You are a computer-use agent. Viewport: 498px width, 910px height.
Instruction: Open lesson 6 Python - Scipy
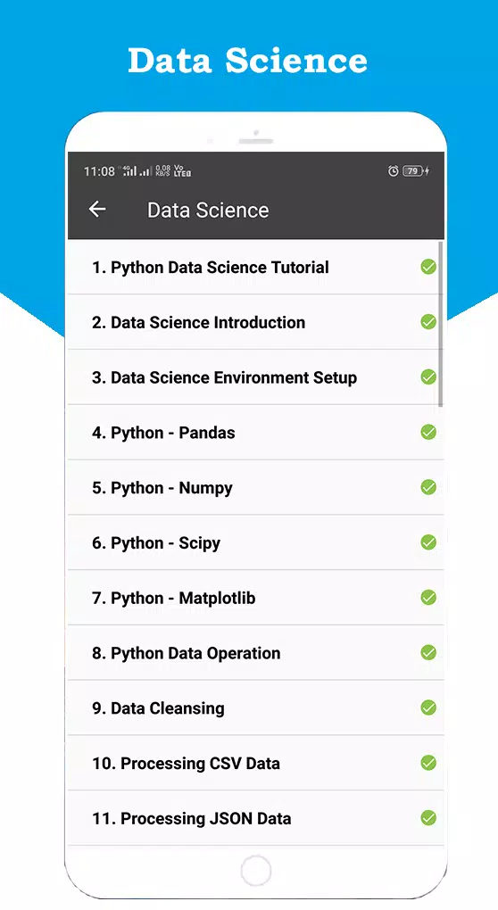coord(256,542)
